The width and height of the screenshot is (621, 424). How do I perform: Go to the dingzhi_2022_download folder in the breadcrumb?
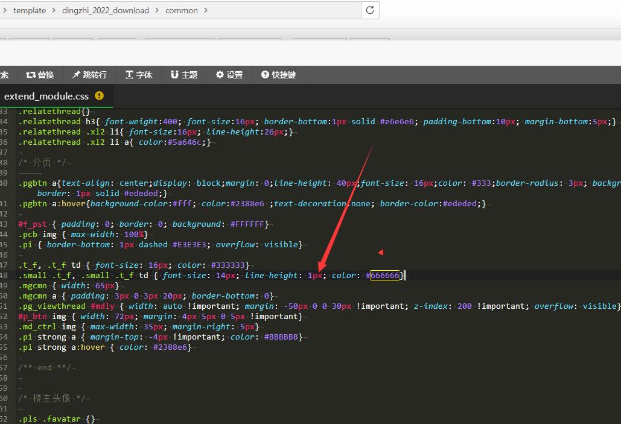[106, 10]
